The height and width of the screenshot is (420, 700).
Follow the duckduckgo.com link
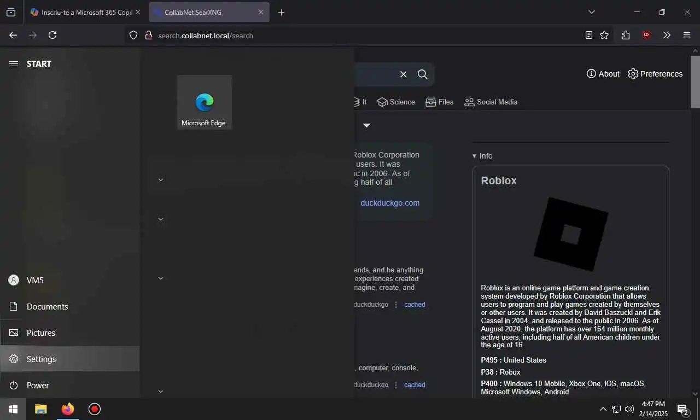[390, 203]
